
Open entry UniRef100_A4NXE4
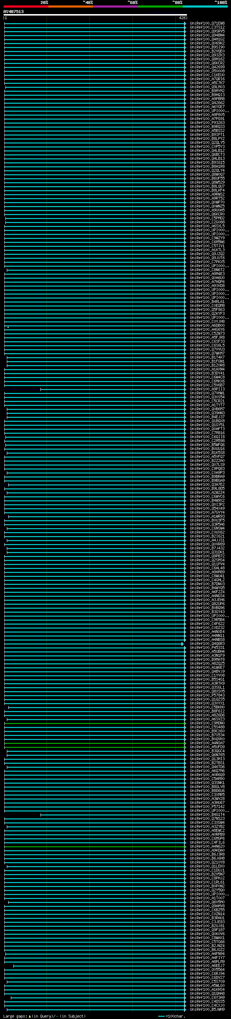tap(207, 632)
